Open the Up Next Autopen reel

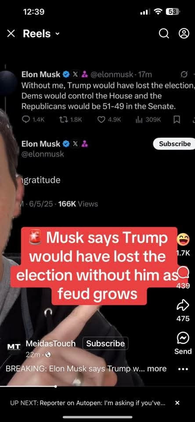coord(88,403)
